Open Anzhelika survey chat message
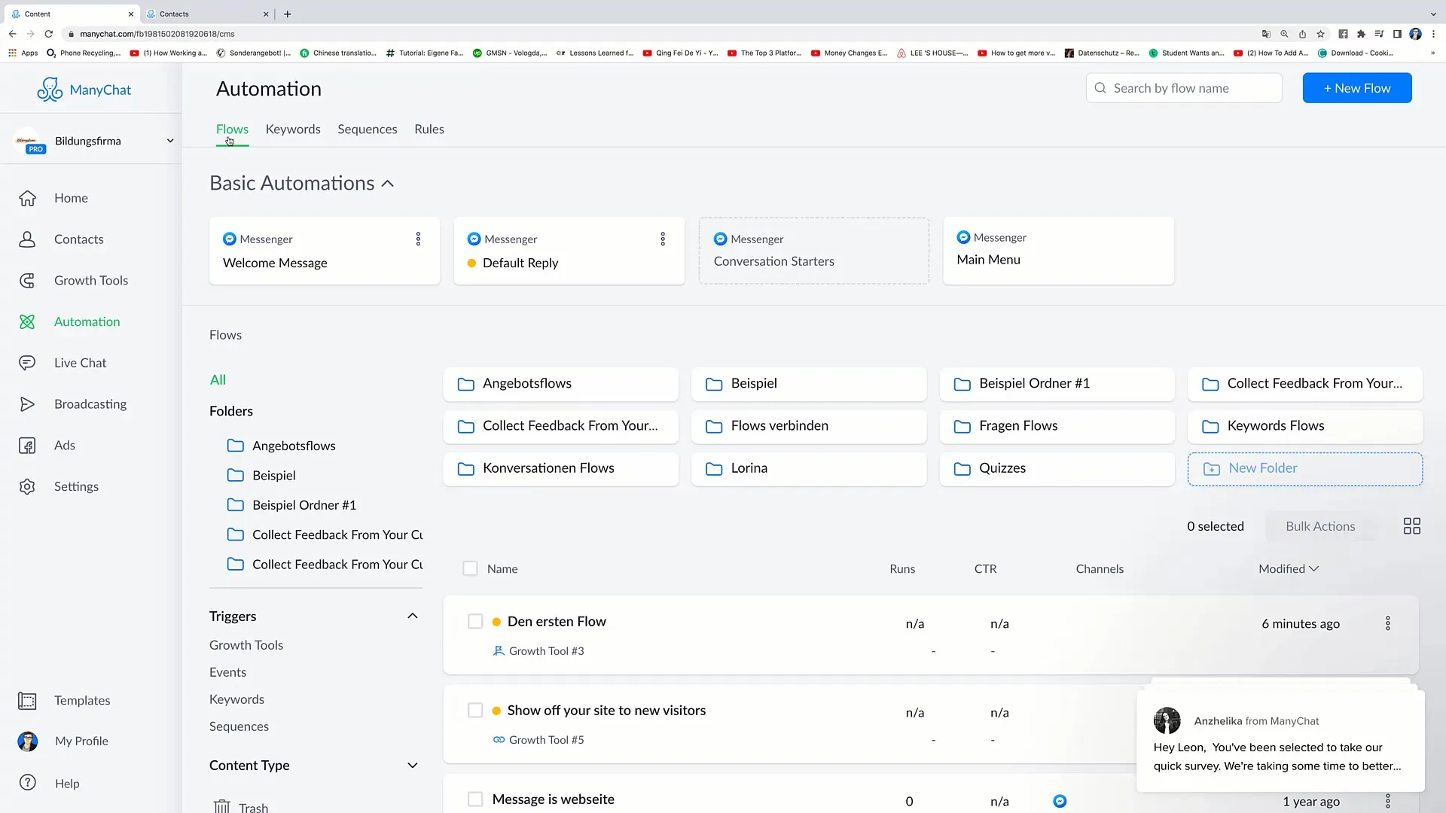Image resolution: width=1446 pixels, height=813 pixels. (1280, 741)
